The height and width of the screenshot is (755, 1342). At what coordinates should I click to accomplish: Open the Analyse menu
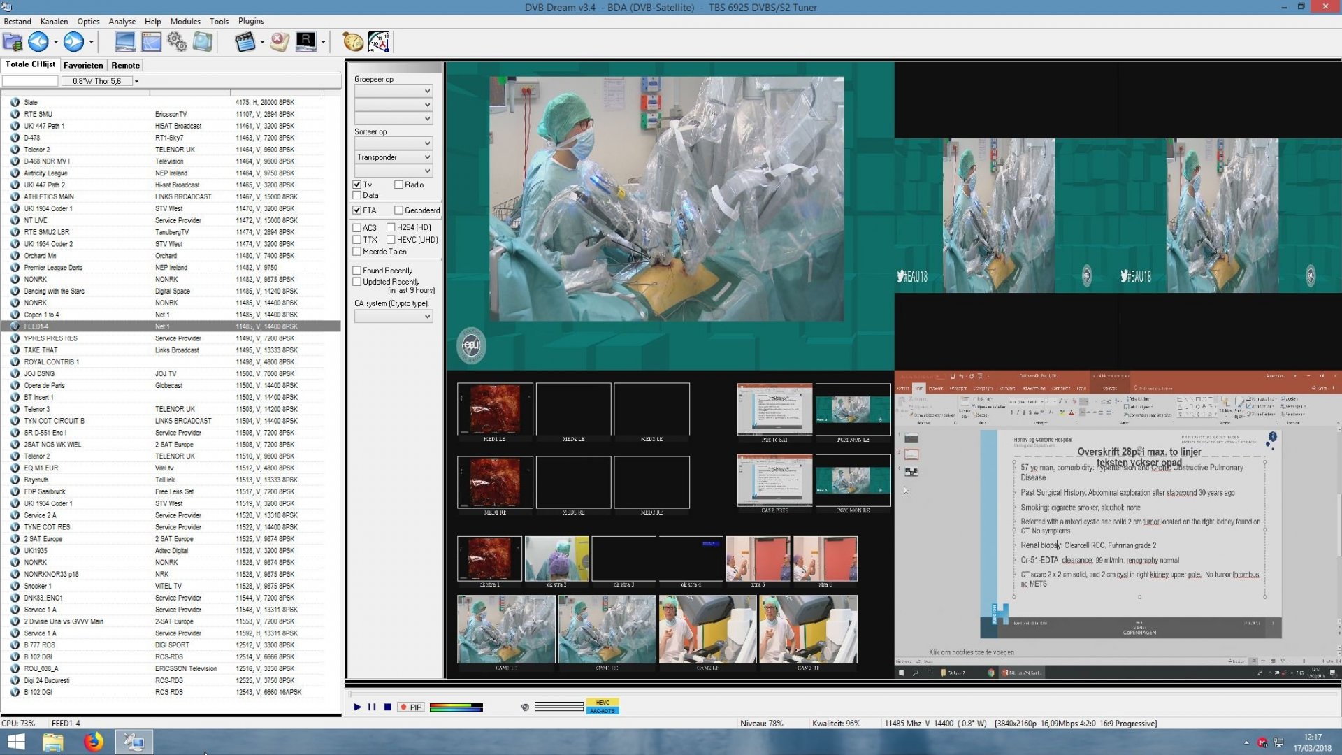pos(122,21)
